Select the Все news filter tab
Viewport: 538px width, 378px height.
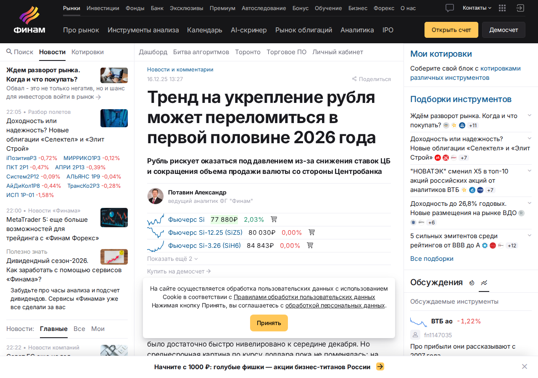pos(79,329)
